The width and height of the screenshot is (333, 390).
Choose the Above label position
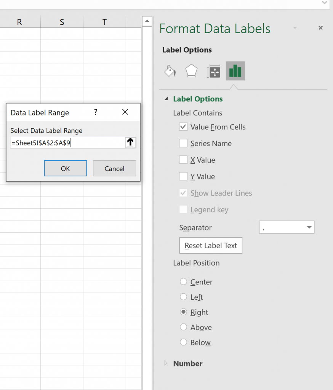[x=183, y=327]
